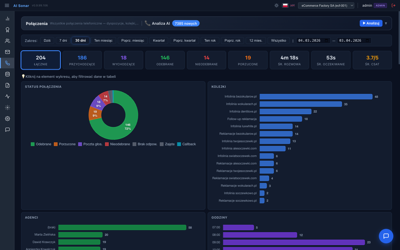The height and width of the screenshot is (250, 400).
Task: Open the mail section in sidebar
Action: (7, 52)
